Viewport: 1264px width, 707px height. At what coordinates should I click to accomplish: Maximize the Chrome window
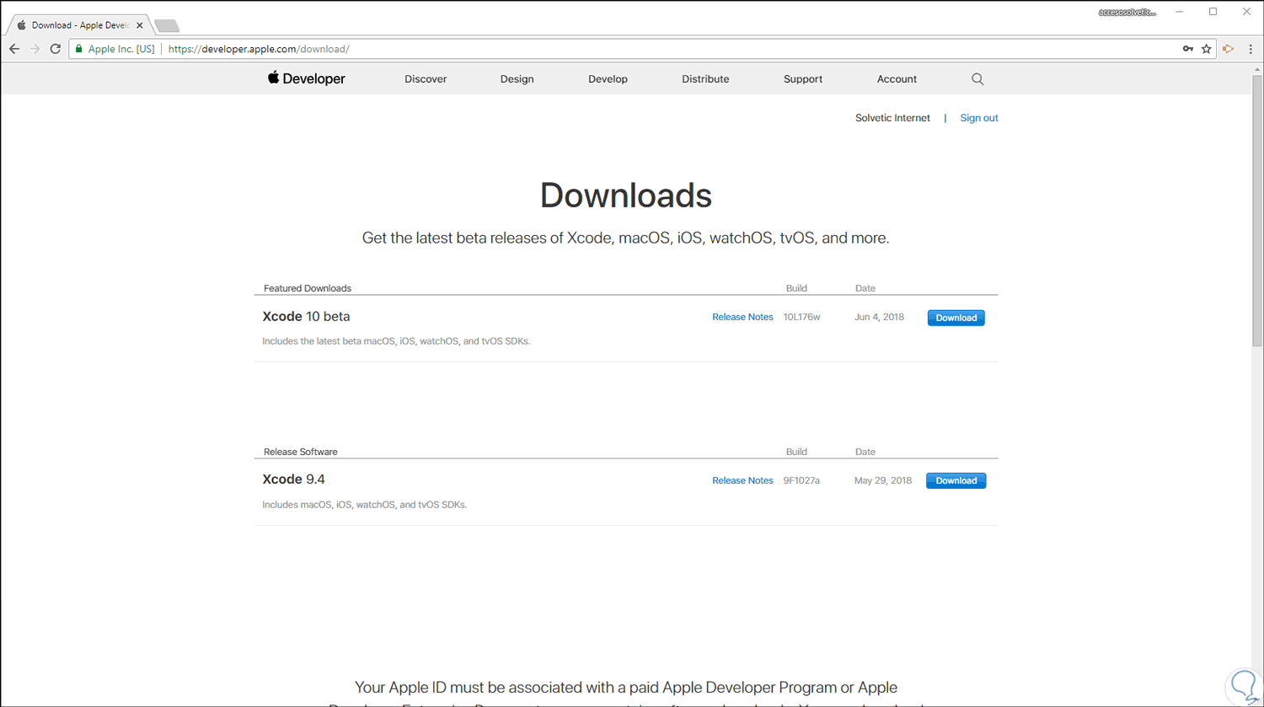1213,12
